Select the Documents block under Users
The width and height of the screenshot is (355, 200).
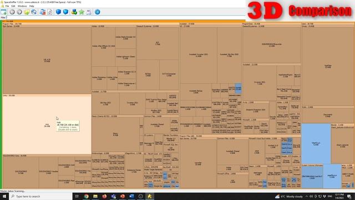(328, 116)
